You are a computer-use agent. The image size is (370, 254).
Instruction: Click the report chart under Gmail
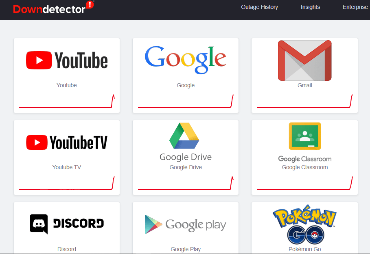pyautogui.click(x=304, y=105)
